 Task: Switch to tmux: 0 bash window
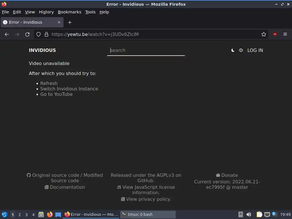pyautogui.click(x=148, y=214)
